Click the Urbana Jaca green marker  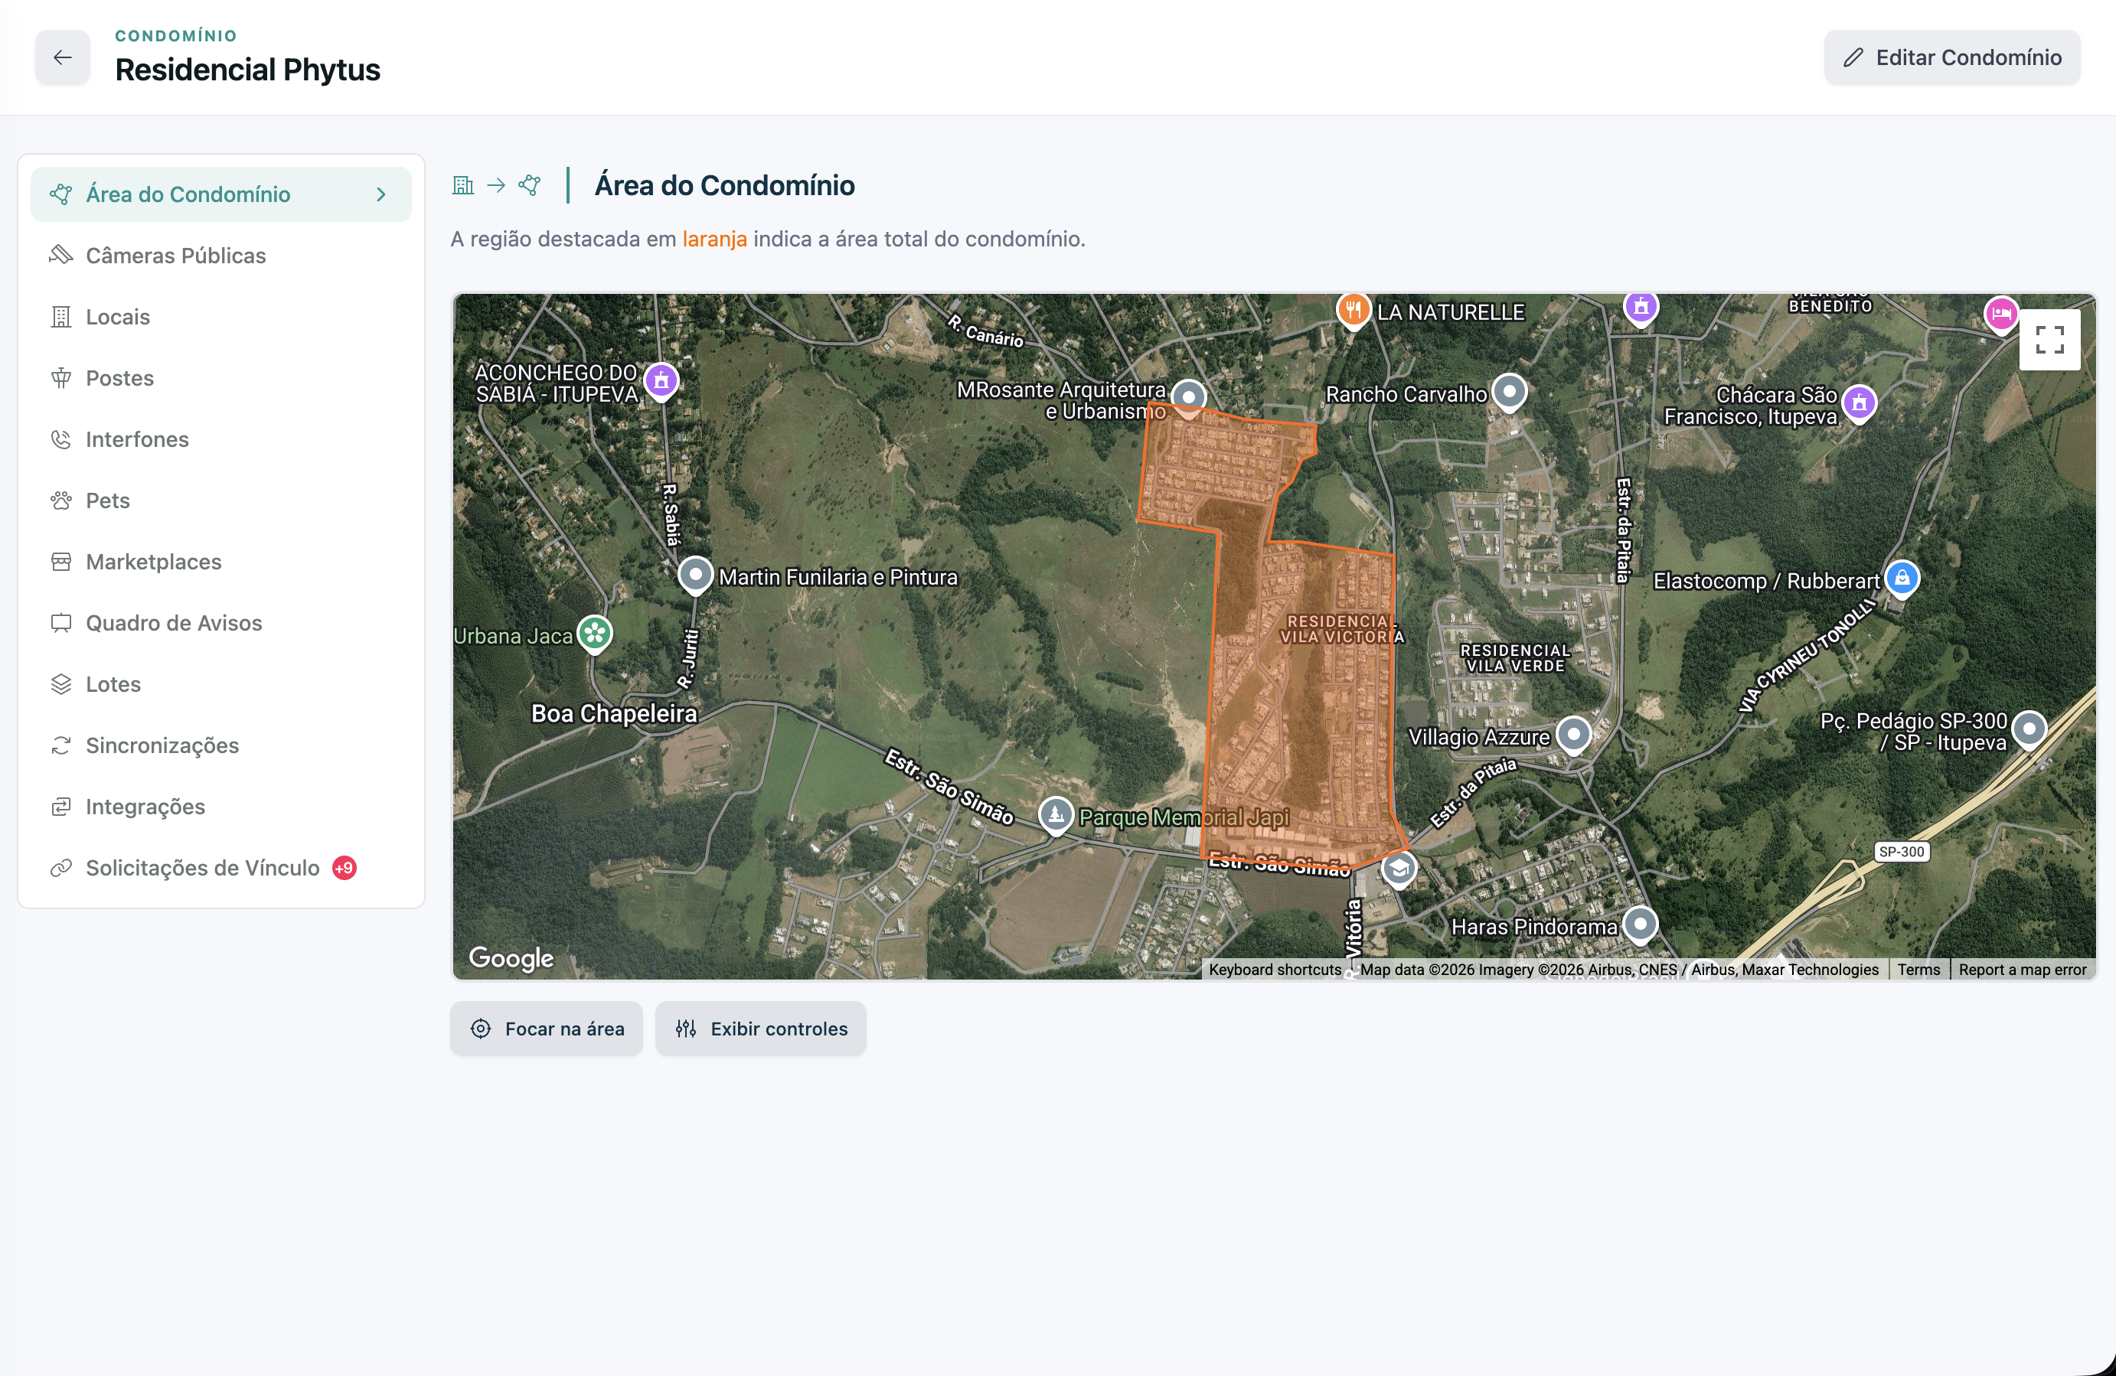(595, 634)
